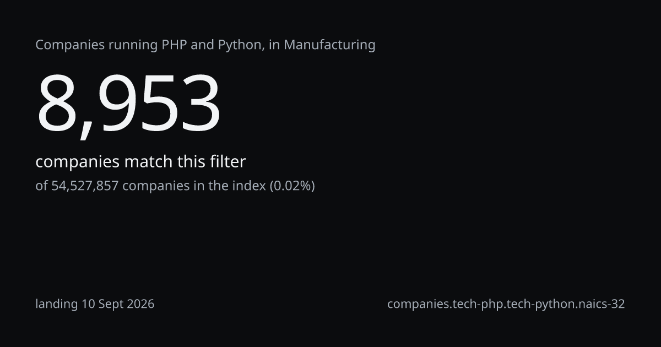This screenshot has height=347, width=661.
Task: Click "Sept" in the landing date
Action: coord(111,304)
